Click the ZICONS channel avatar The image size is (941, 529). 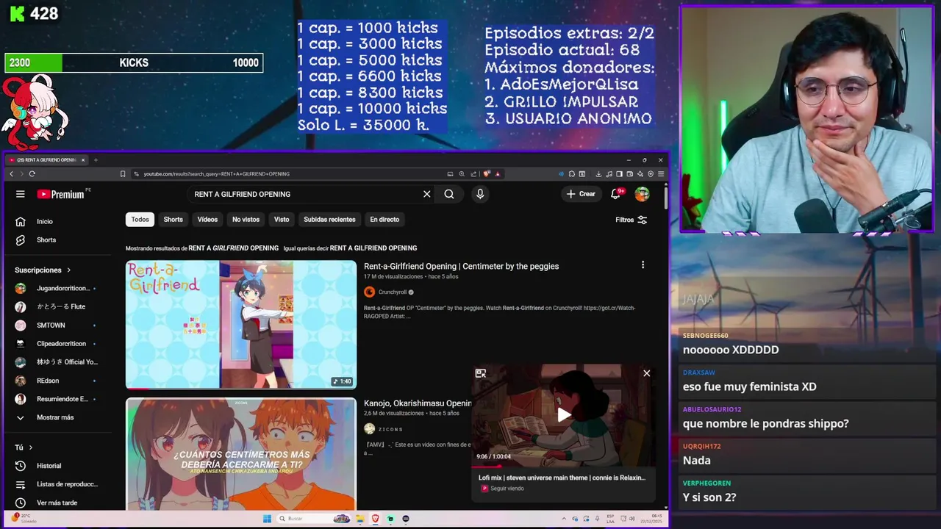click(369, 429)
